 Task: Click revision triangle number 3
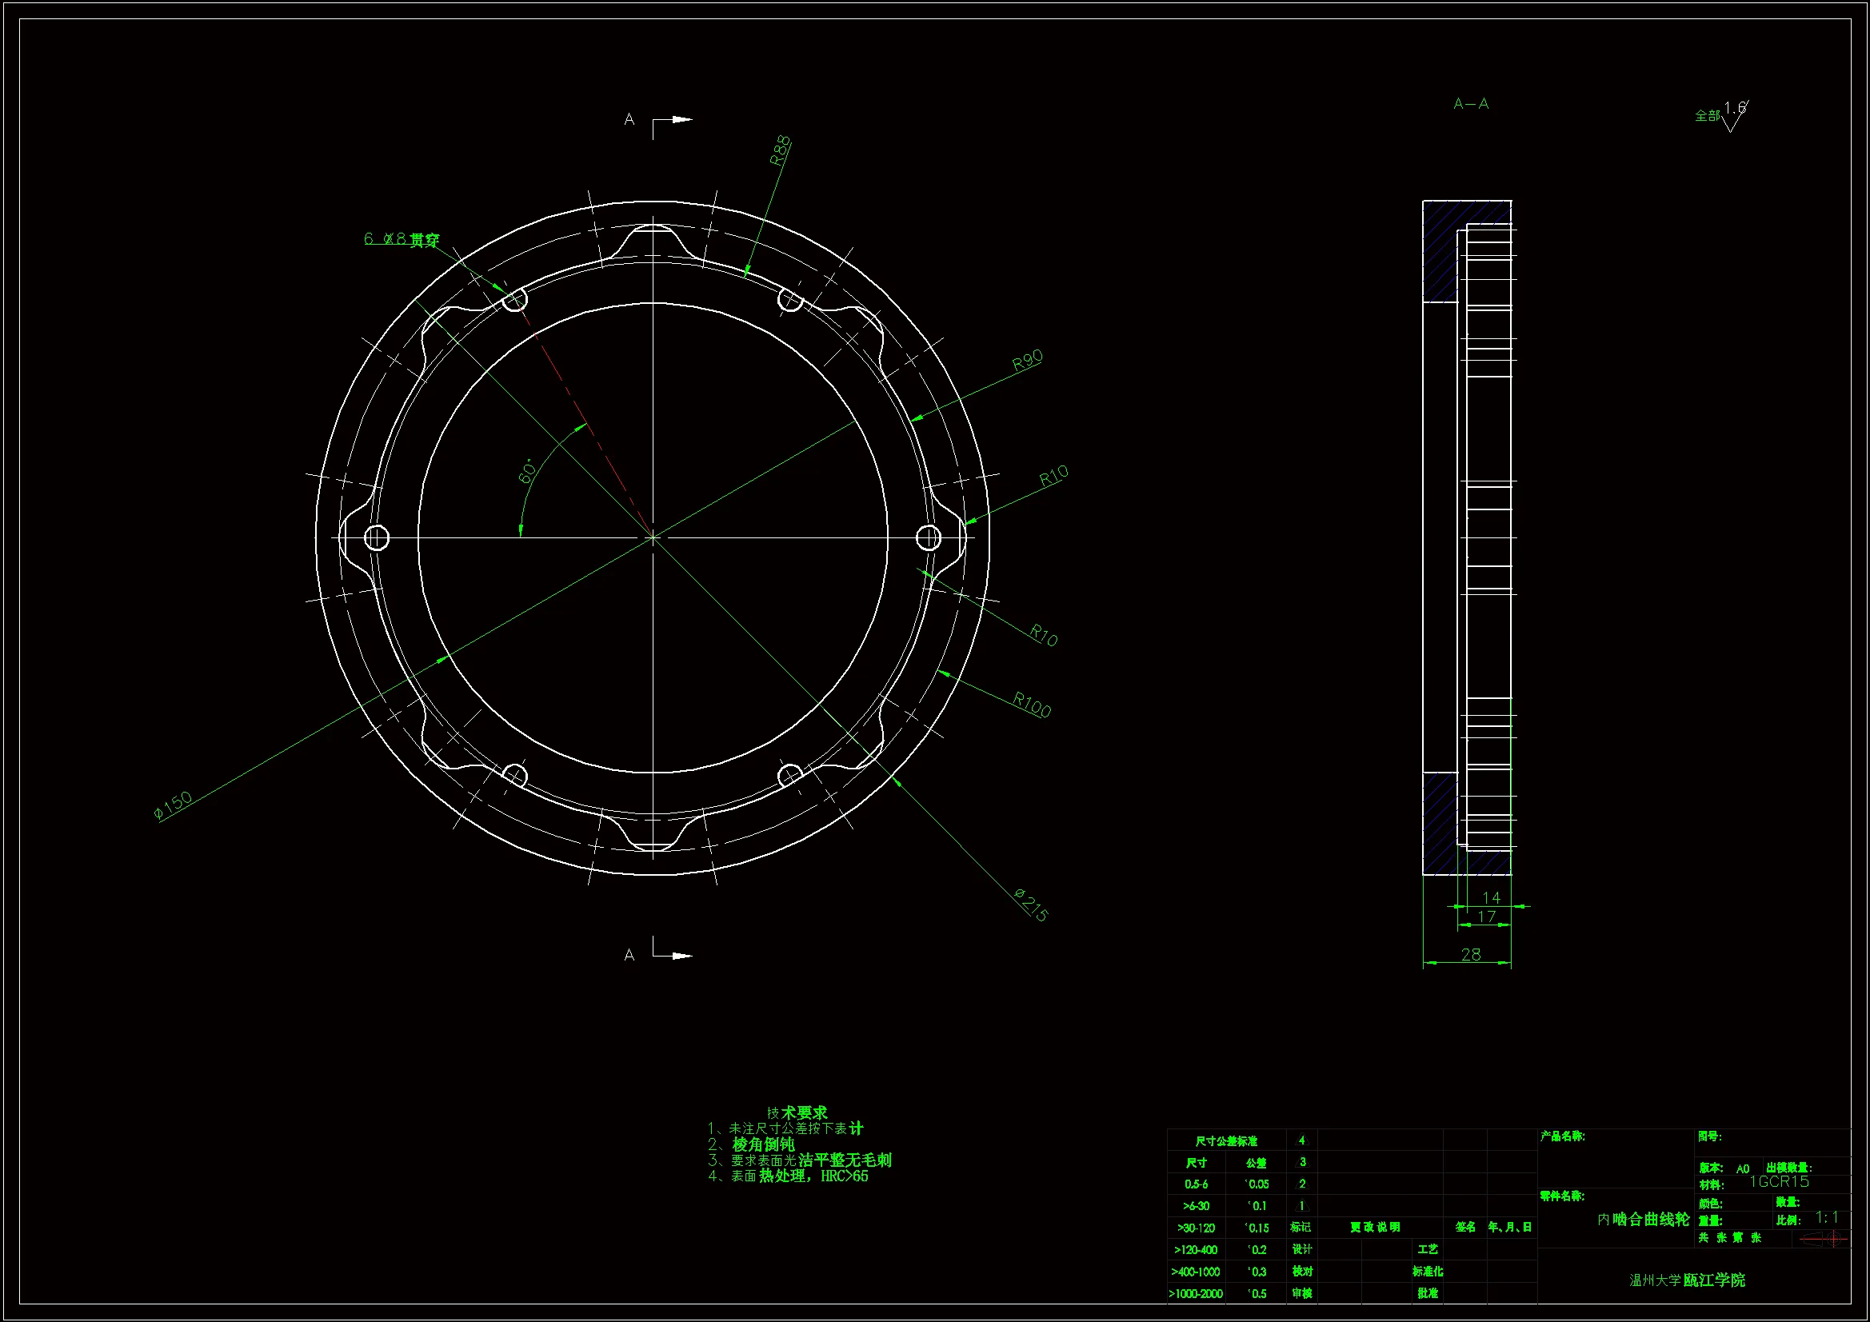click(1301, 1162)
